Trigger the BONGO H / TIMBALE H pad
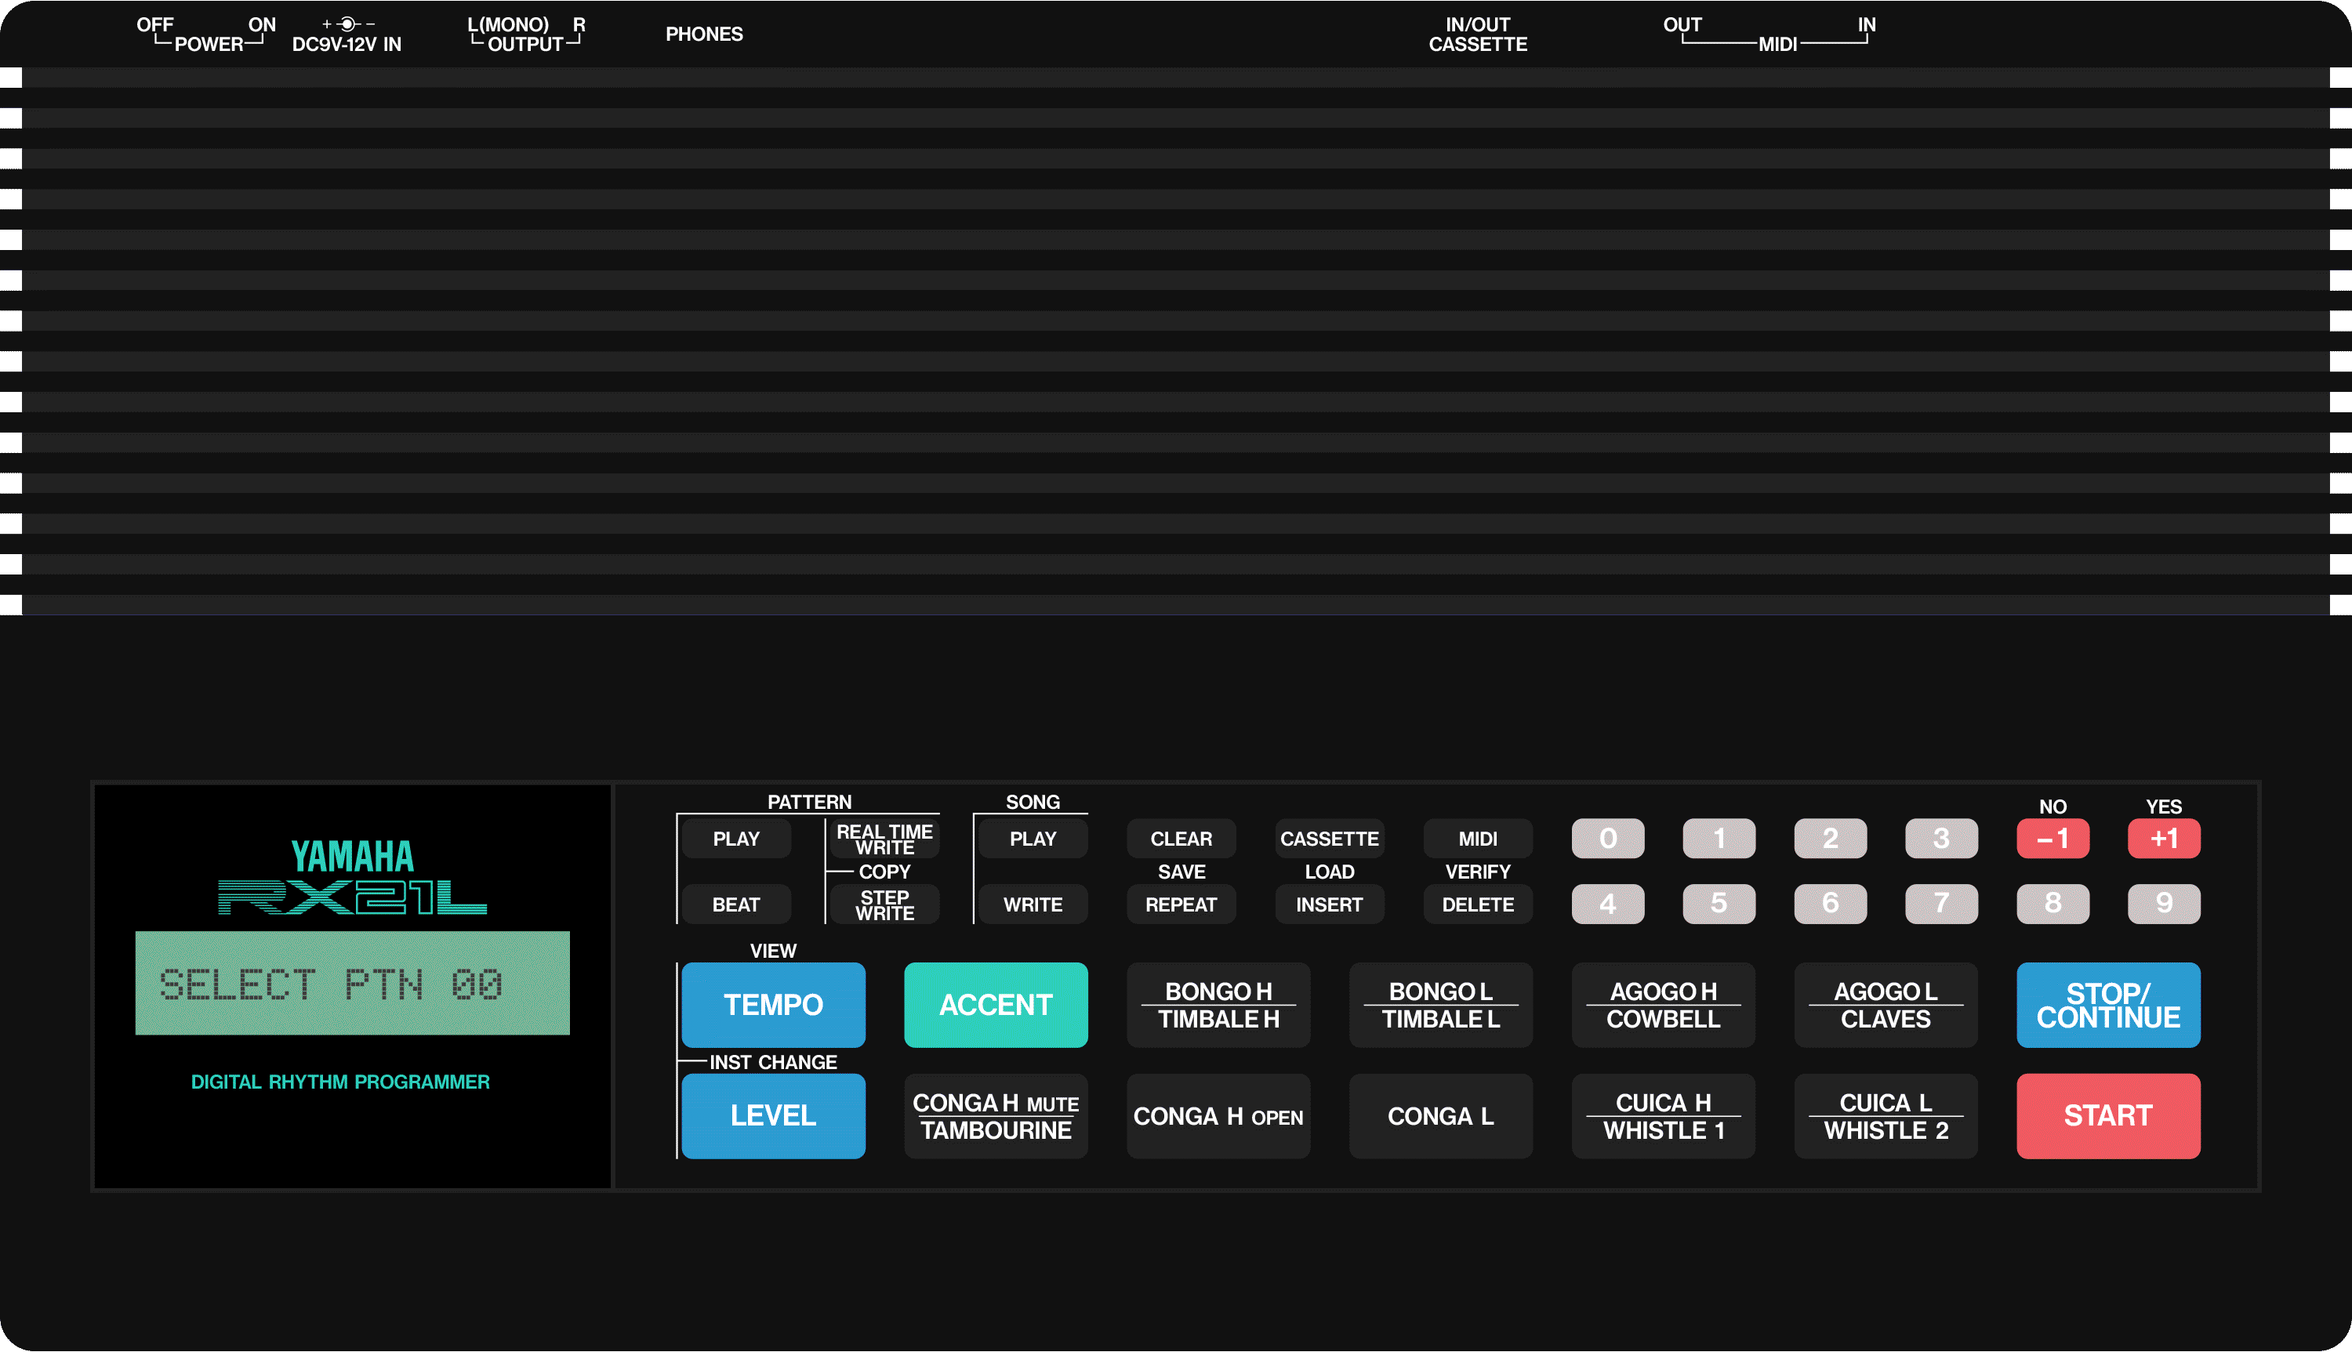This screenshot has height=1352, width=2352. 1218,1005
